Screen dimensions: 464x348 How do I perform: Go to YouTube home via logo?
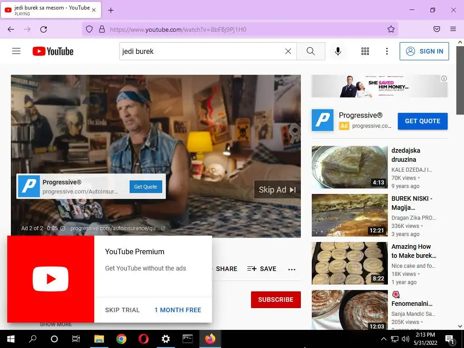point(53,51)
